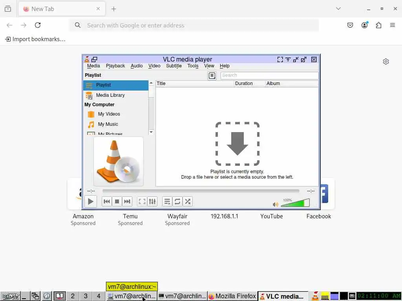This screenshot has height=301, width=402.
Task: Skip to next media in VLC
Action: (127, 201)
